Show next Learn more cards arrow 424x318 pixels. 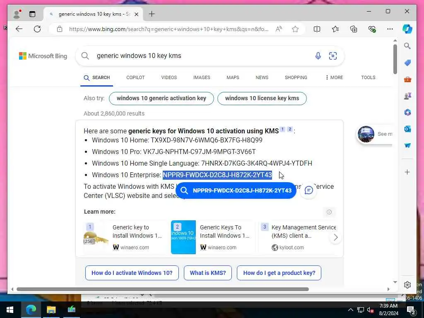[x=335, y=237]
